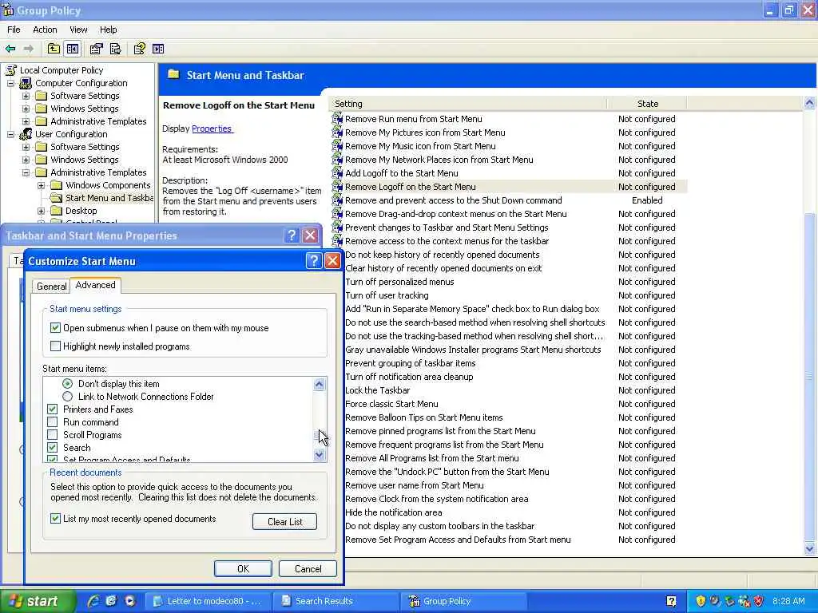Click down arrow of settings list scrollbar
Image resolution: width=818 pixels, height=613 pixels.
[810, 548]
